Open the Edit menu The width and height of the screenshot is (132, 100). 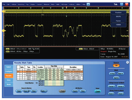coord(8,4)
